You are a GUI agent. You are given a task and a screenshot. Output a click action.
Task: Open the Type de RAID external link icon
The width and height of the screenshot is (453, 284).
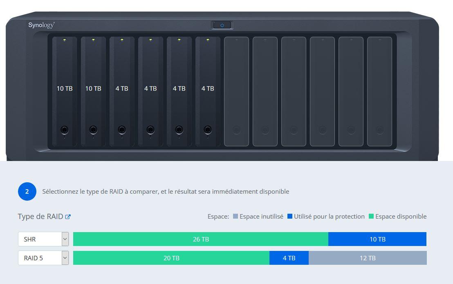click(x=68, y=217)
